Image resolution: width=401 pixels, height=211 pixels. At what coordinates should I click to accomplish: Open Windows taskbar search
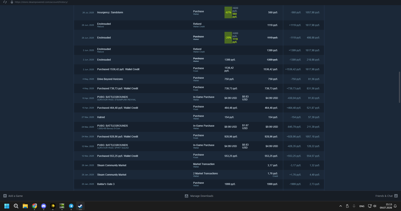16,206
